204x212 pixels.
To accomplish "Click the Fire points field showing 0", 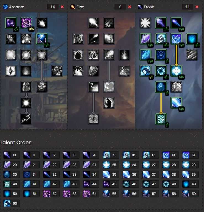I will click(120, 7).
